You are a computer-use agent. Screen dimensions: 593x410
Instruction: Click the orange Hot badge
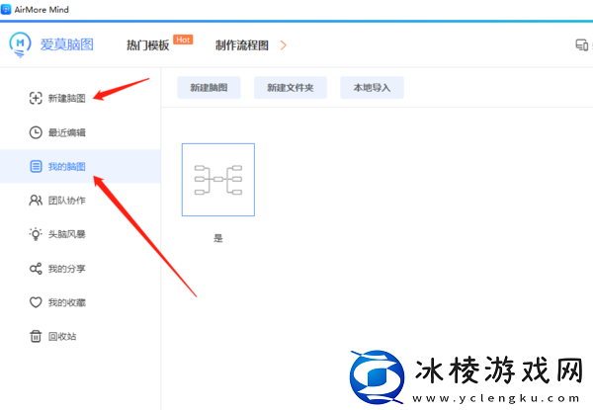click(183, 40)
